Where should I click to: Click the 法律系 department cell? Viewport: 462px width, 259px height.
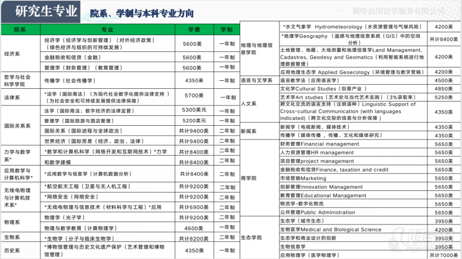pos(13,97)
